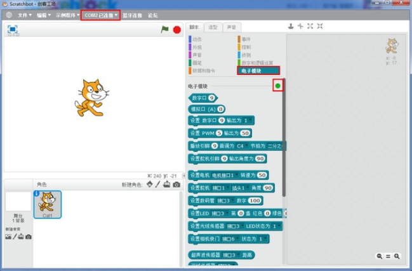Screen dimensions: 412x271
Task: Zoom out the scripts area
Action: [x=380, y=256]
